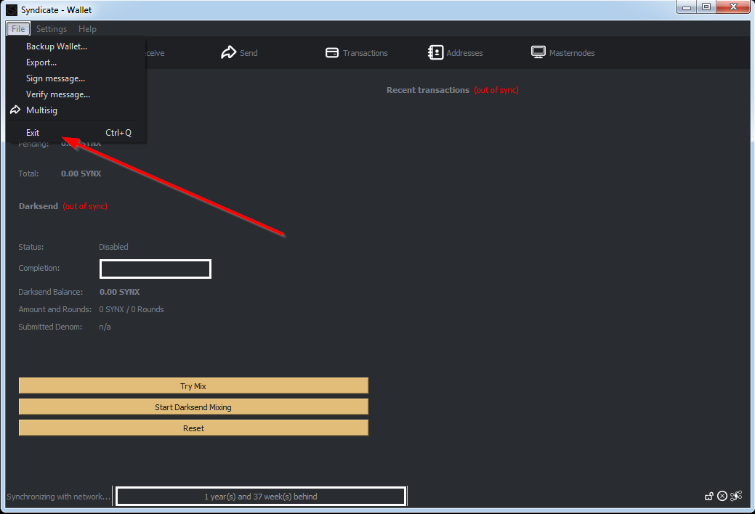Open the Addresses book tab

(x=456, y=53)
